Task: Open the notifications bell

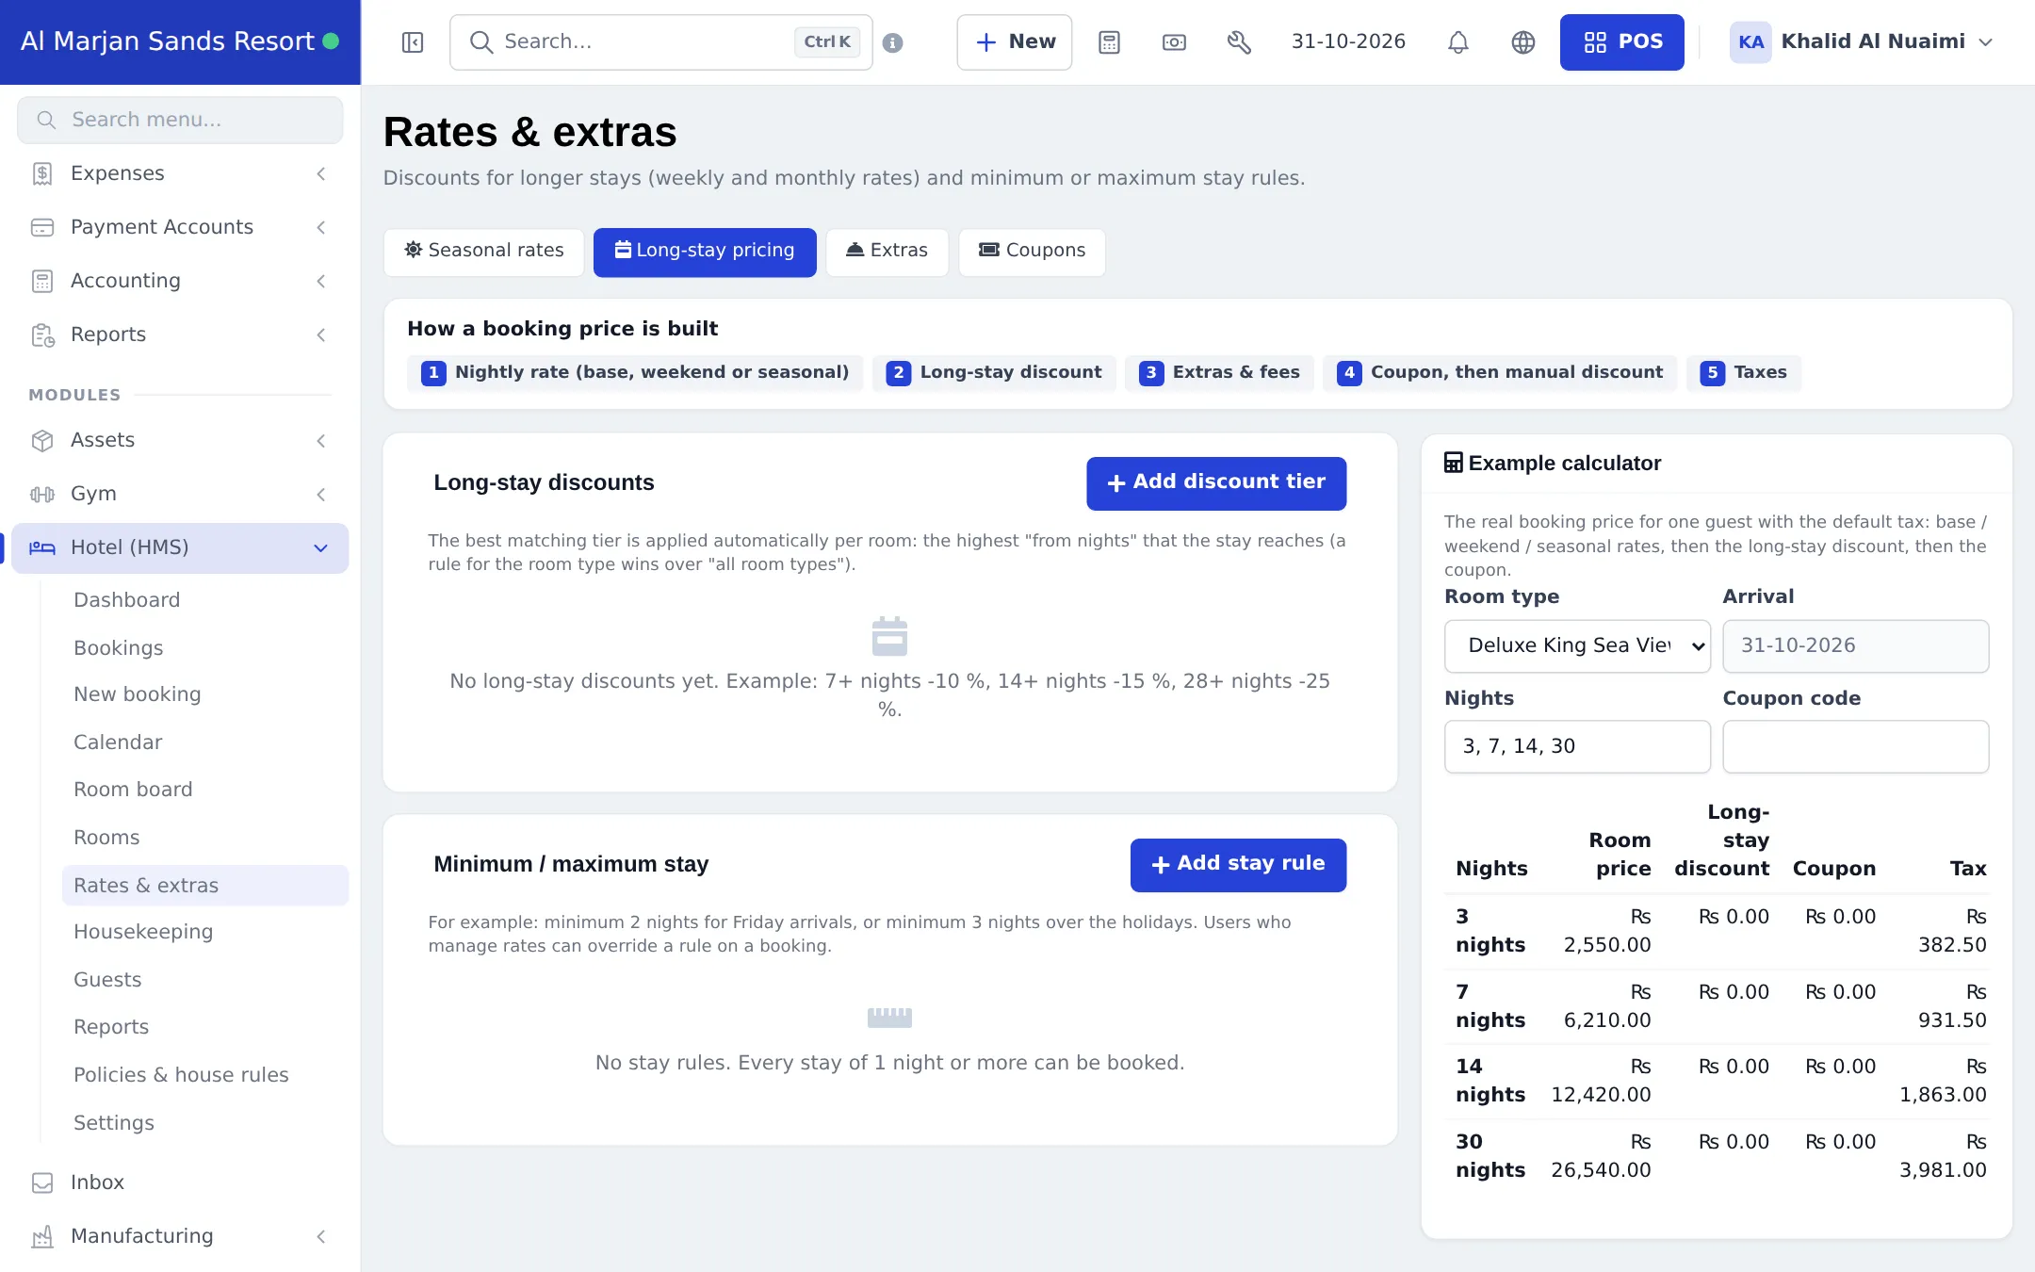Action: (x=1458, y=42)
